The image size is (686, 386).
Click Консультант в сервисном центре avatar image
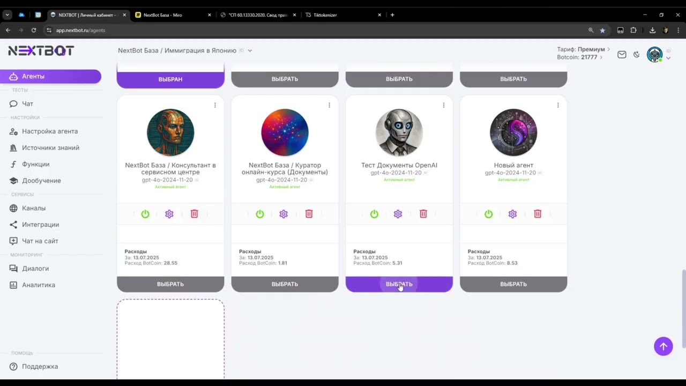coord(170,132)
